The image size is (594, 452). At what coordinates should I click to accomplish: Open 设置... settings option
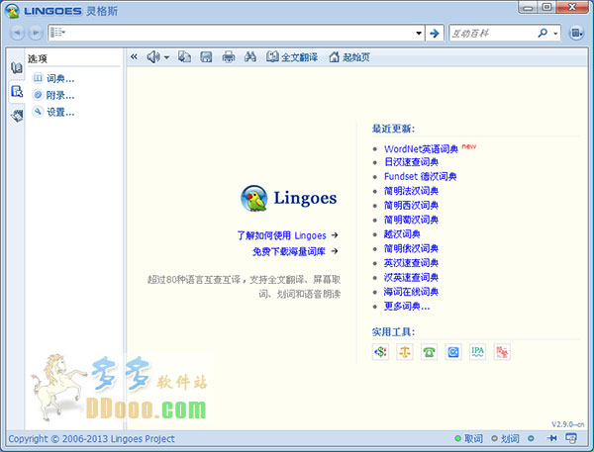[x=53, y=112]
